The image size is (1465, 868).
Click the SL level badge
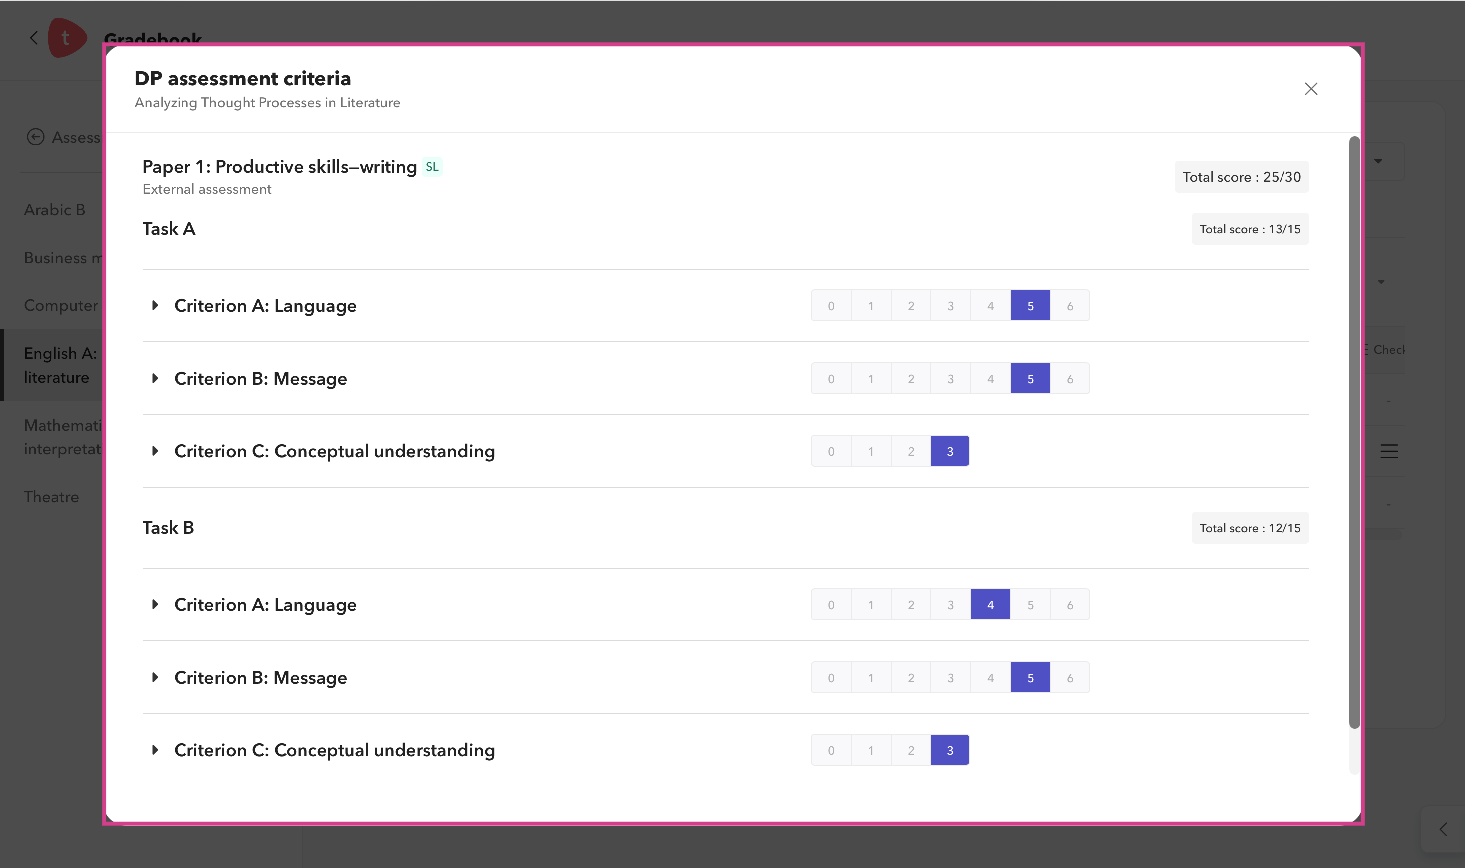[432, 167]
